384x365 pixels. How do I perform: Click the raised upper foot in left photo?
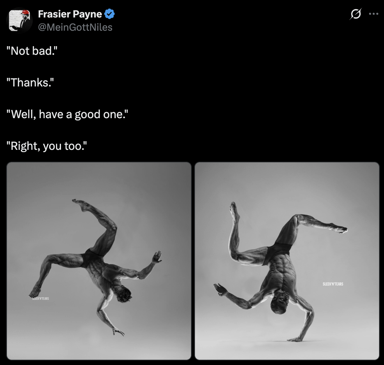click(x=80, y=205)
